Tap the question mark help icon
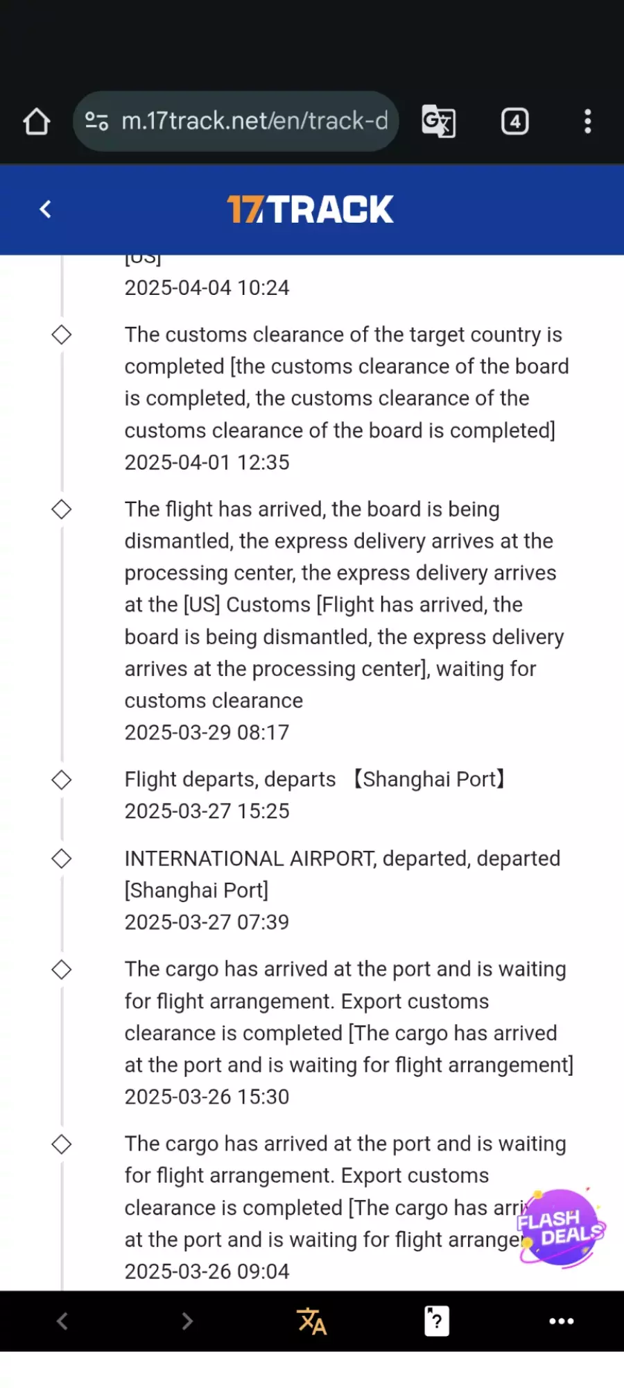 (x=437, y=1321)
